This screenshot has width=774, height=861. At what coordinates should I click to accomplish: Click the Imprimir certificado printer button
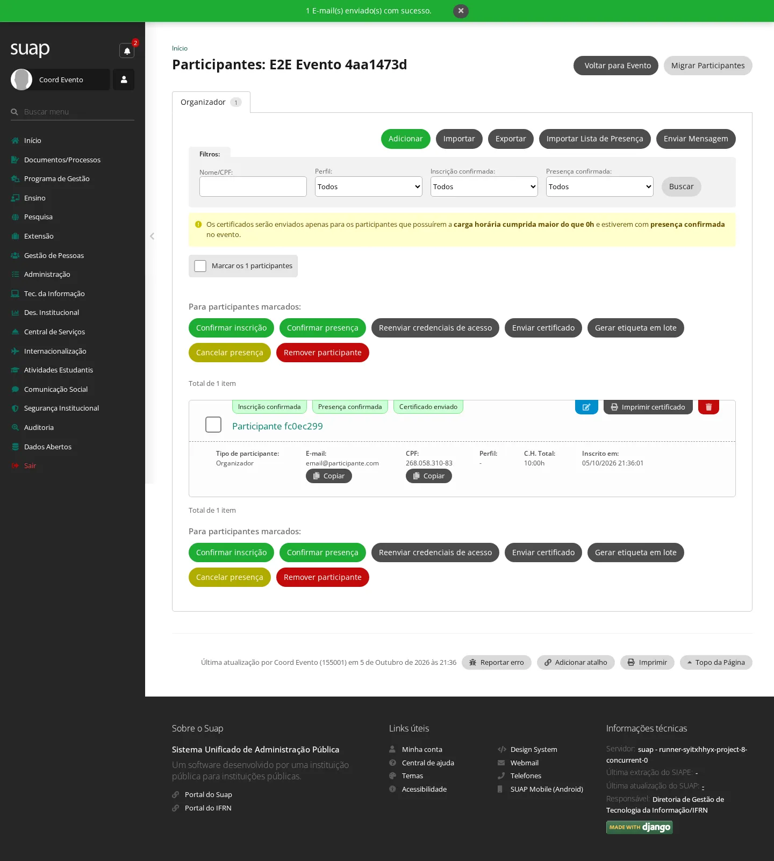[x=648, y=407]
